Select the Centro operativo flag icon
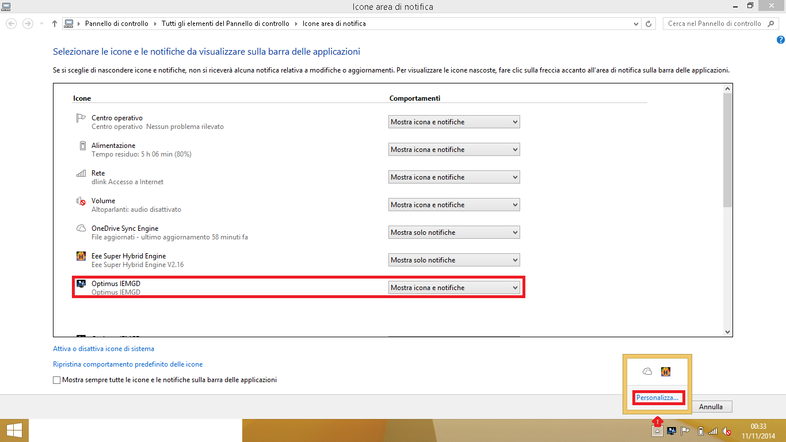Screen dimensions: 786x442 (81, 118)
